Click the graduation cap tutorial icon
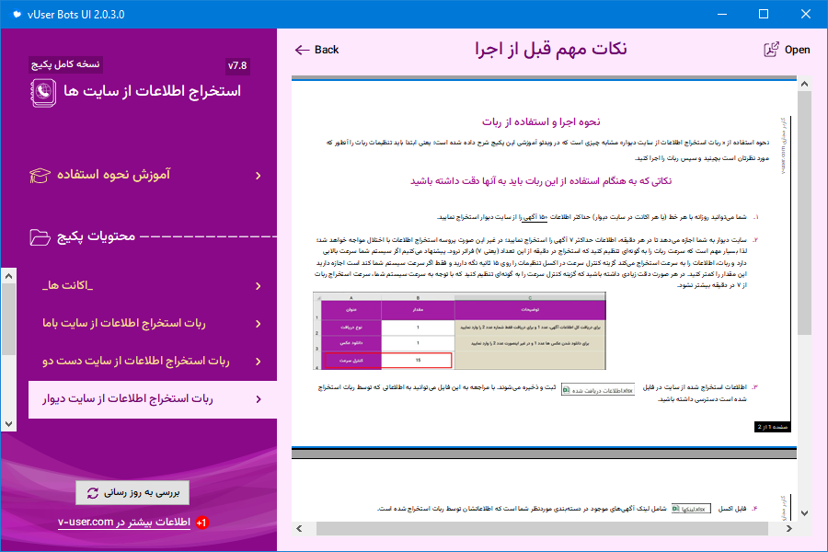Image resolution: width=828 pixels, height=552 pixels. pyautogui.click(x=40, y=176)
